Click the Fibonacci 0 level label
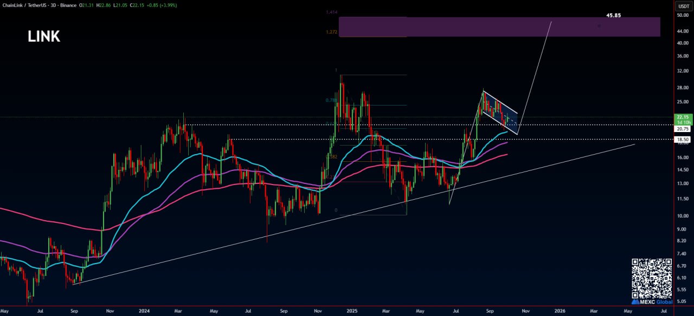 point(336,210)
